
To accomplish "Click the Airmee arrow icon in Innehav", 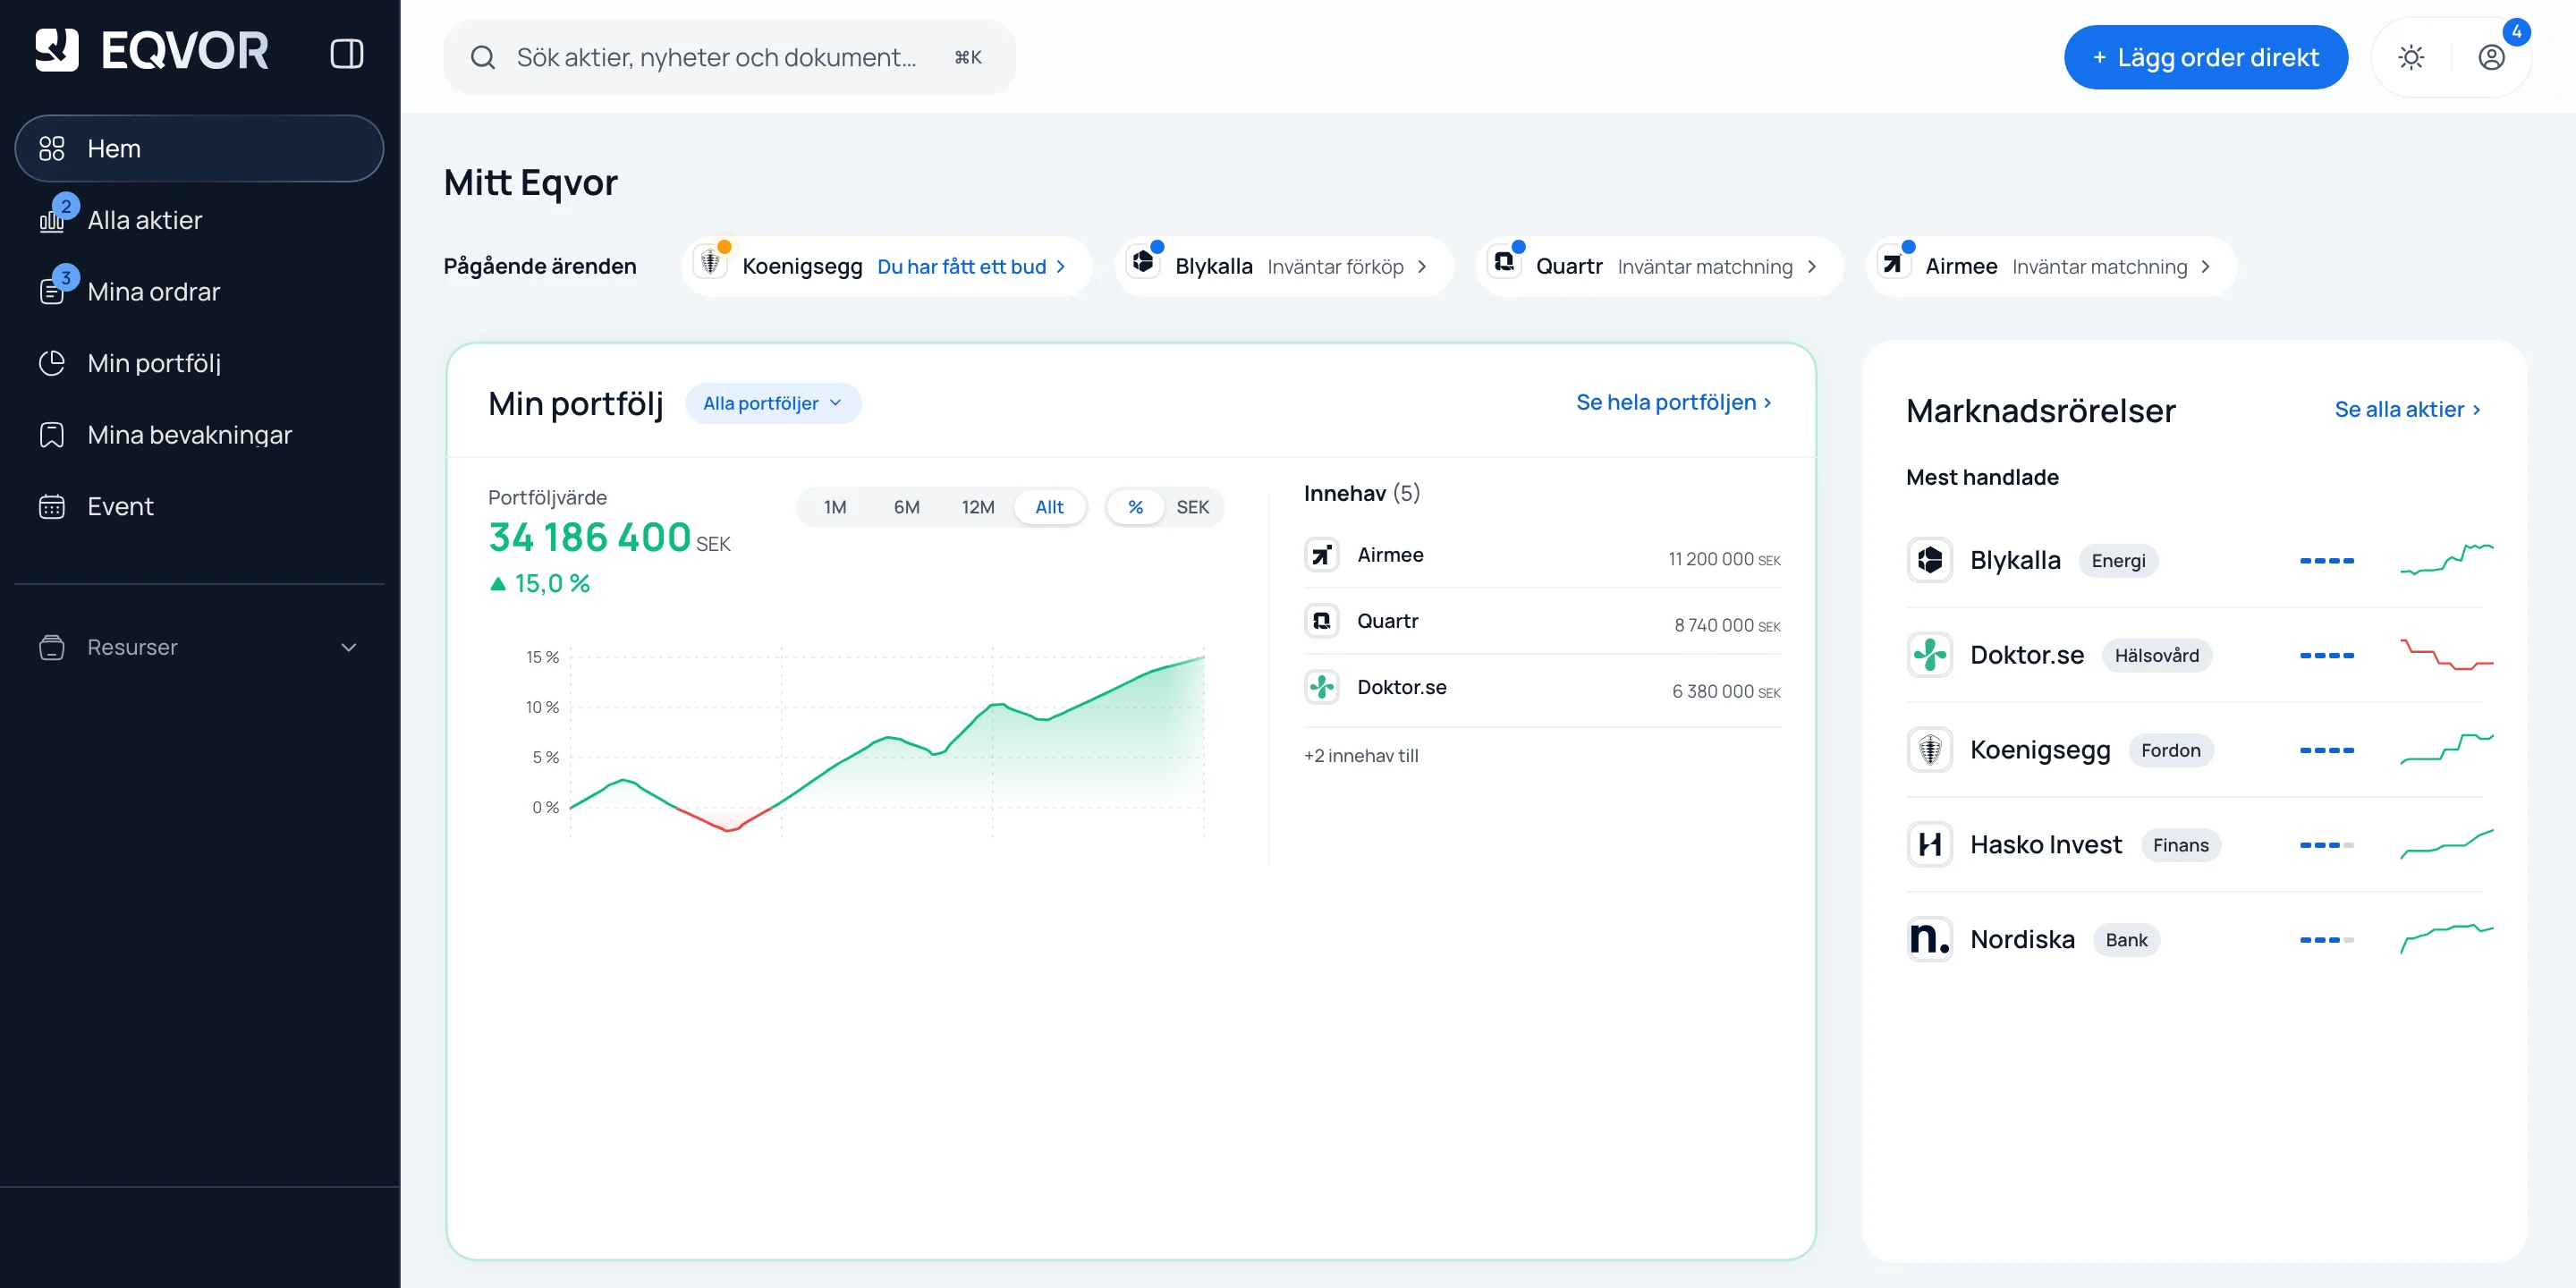I will pyautogui.click(x=1321, y=555).
